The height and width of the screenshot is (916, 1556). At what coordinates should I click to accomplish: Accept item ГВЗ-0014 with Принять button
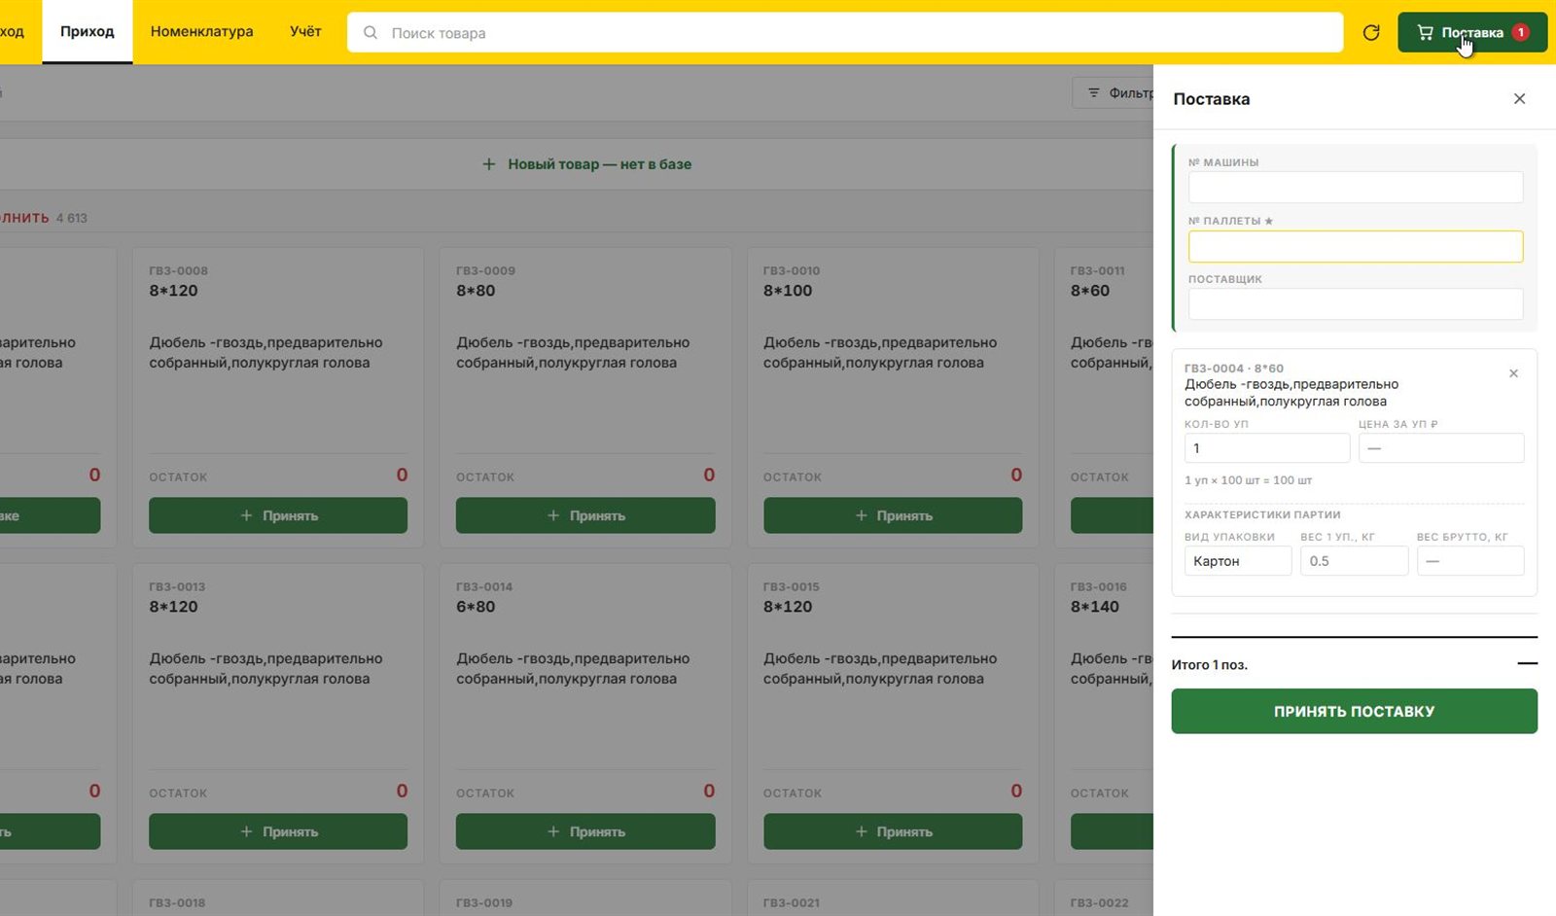coord(585,831)
